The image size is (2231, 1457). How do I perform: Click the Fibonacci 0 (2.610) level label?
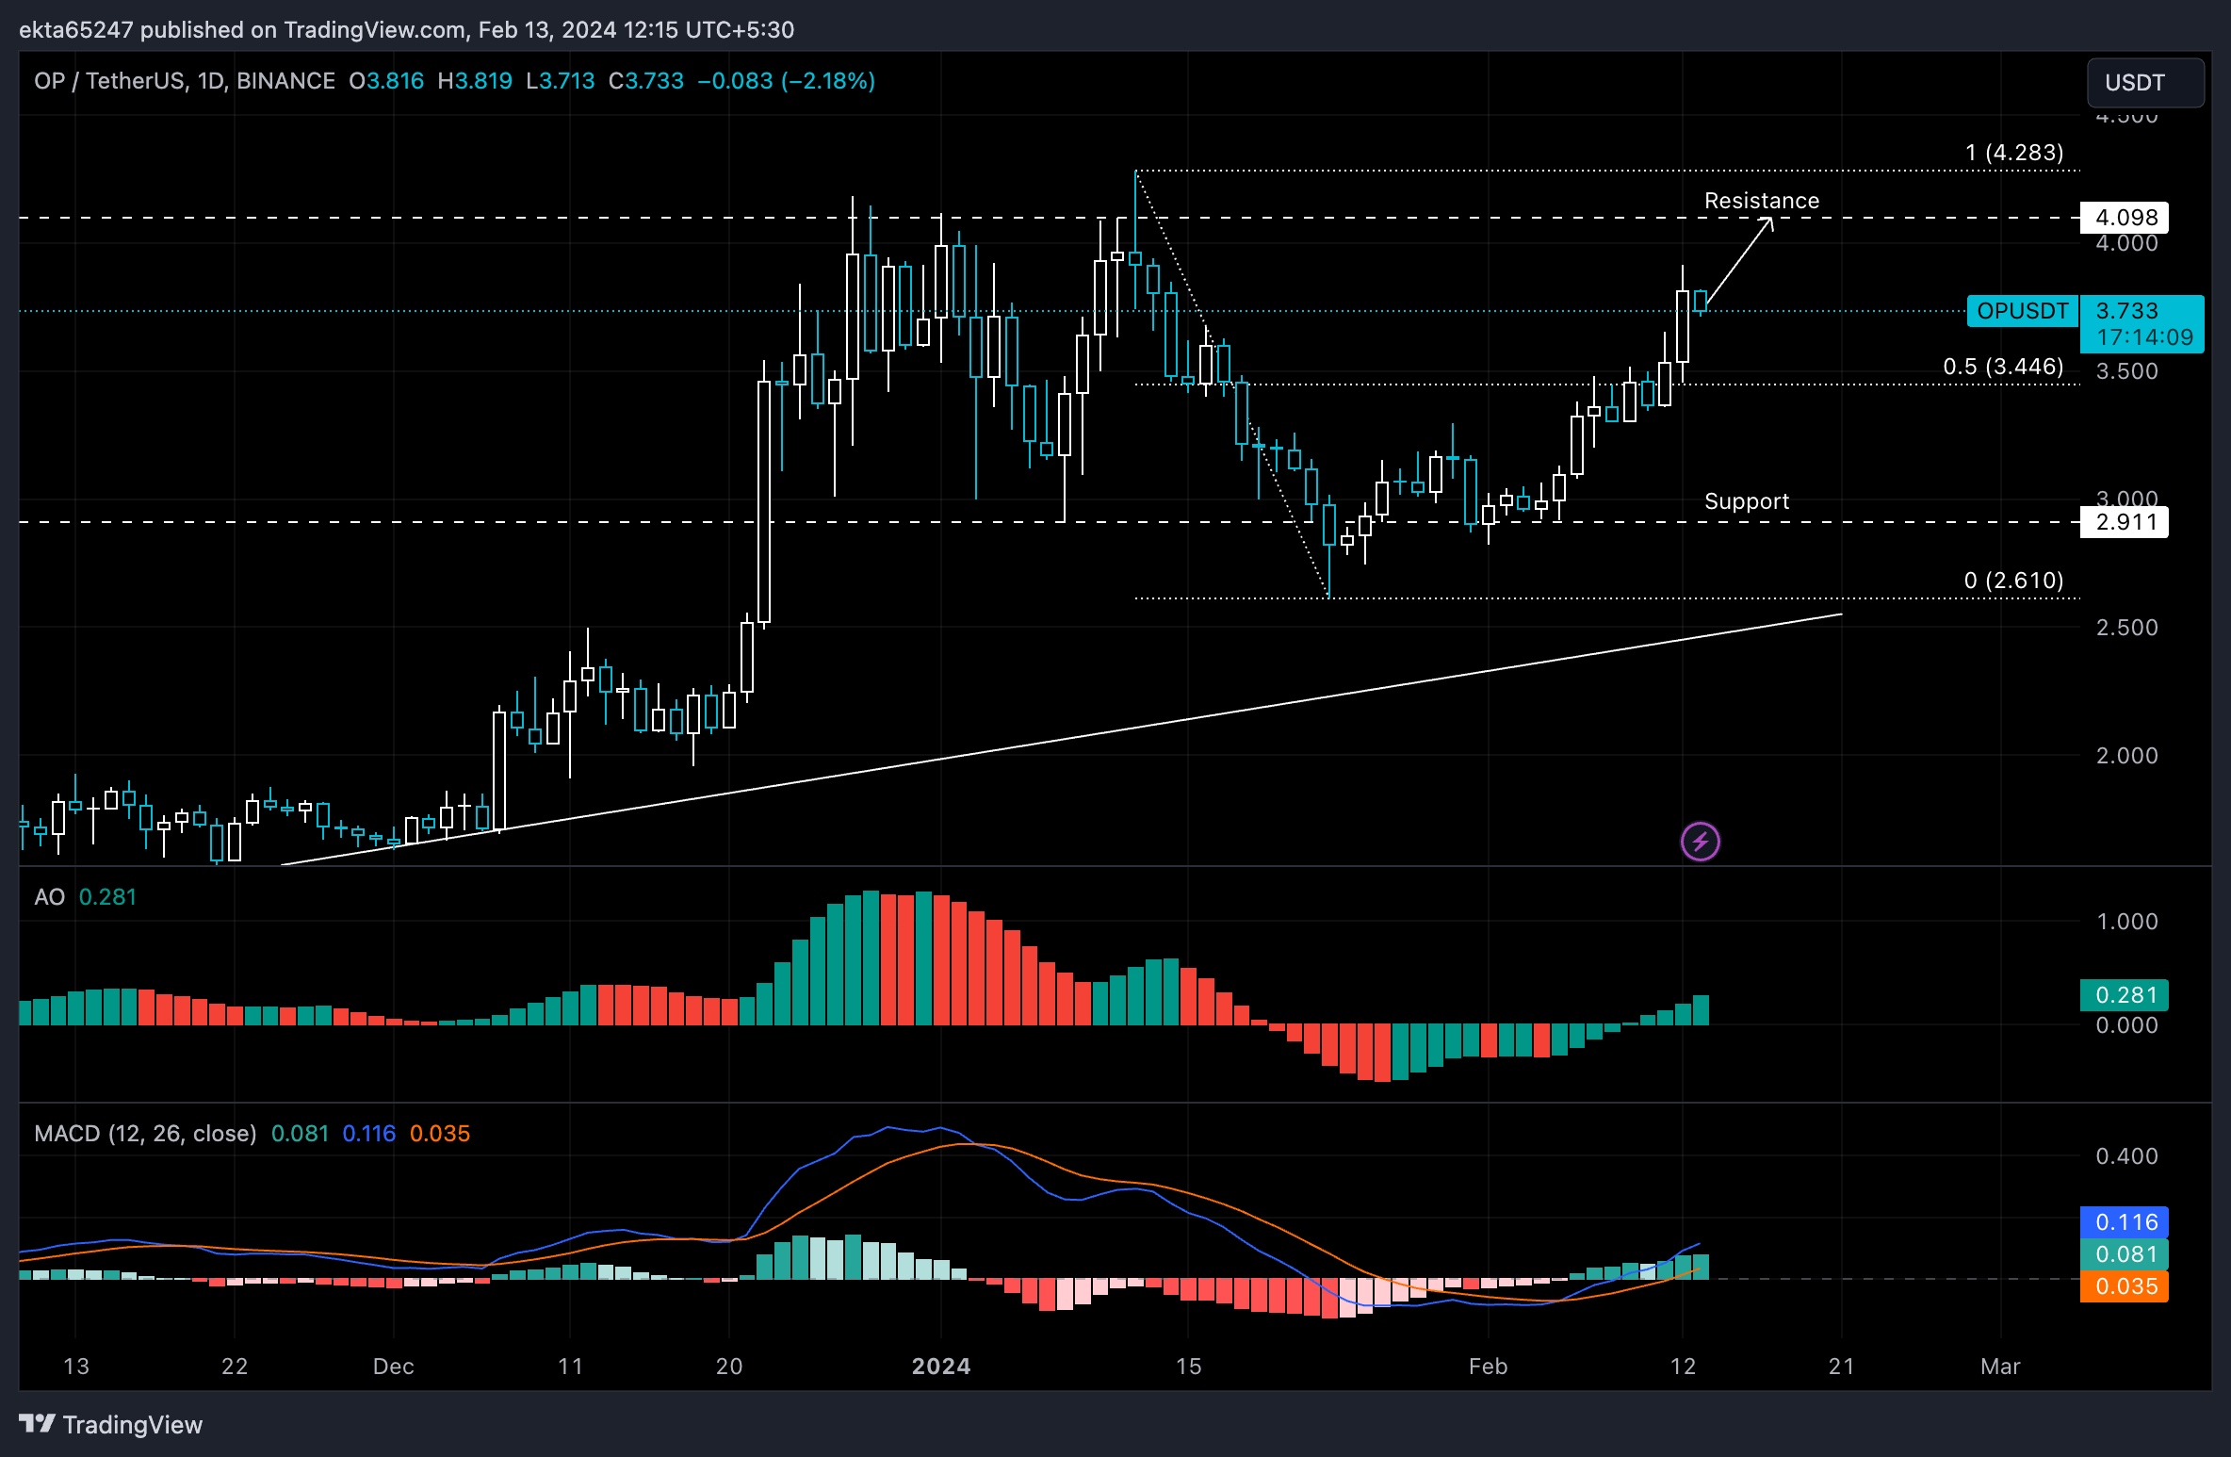point(2013,581)
